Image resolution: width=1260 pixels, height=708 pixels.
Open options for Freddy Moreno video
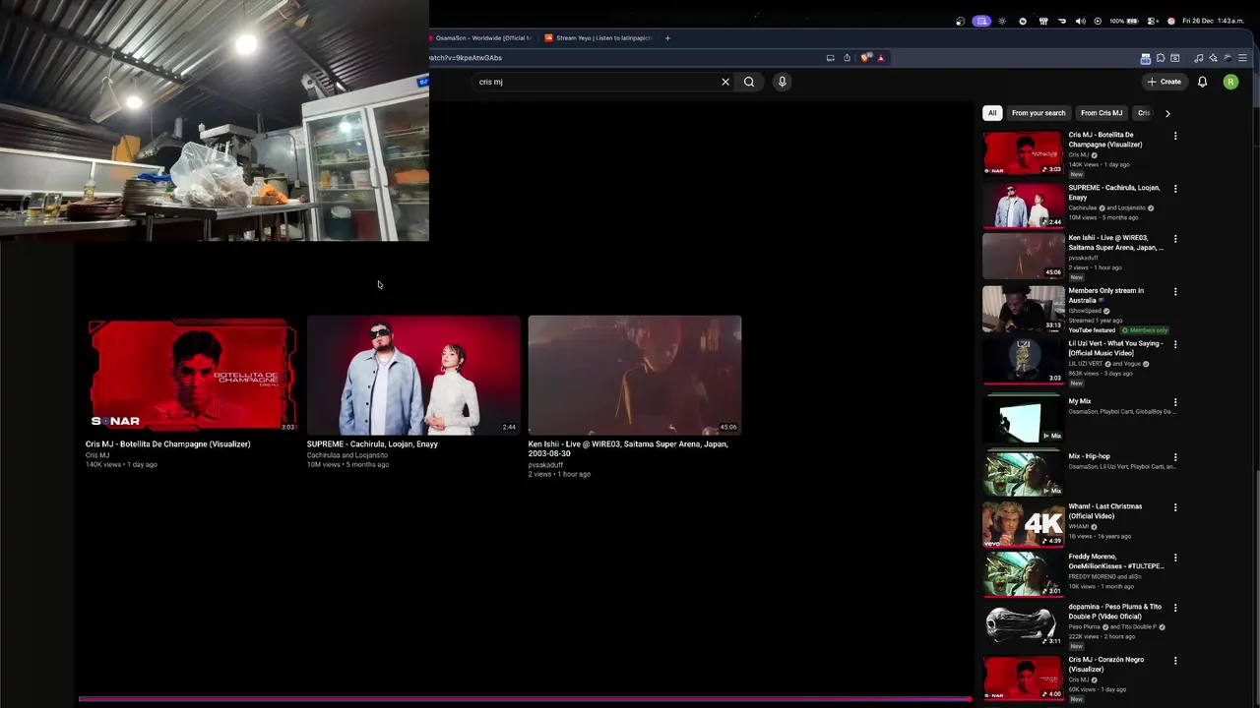(1175, 558)
